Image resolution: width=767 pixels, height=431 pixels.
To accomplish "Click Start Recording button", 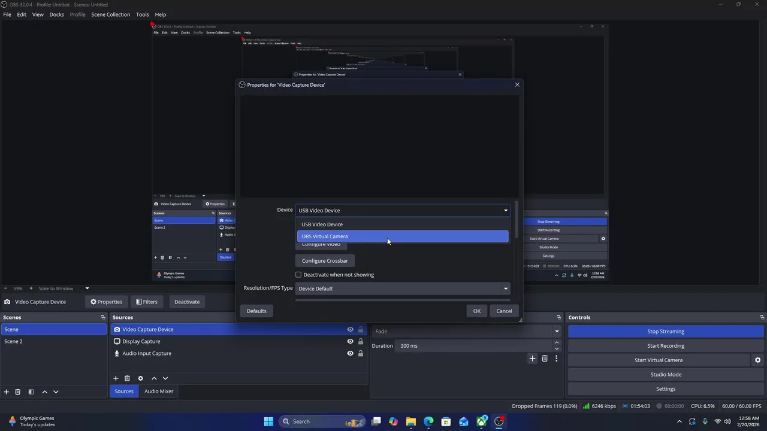I will 666,345.
